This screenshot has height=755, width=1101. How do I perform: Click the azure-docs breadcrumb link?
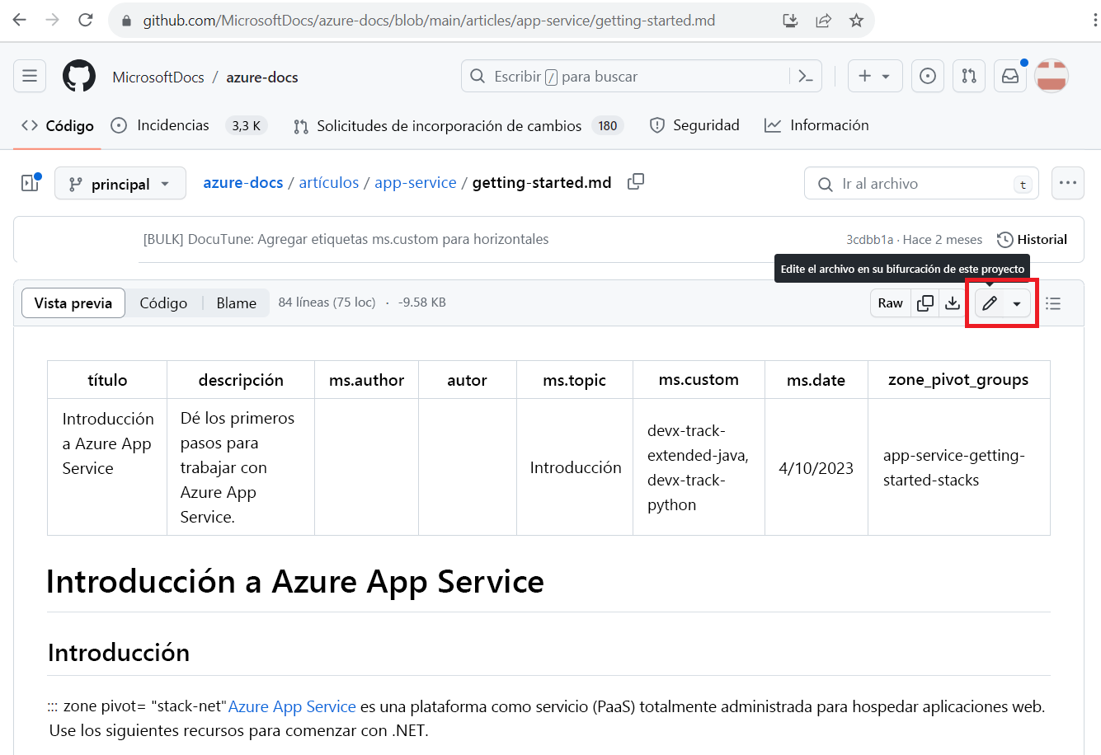tap(243, 183)
